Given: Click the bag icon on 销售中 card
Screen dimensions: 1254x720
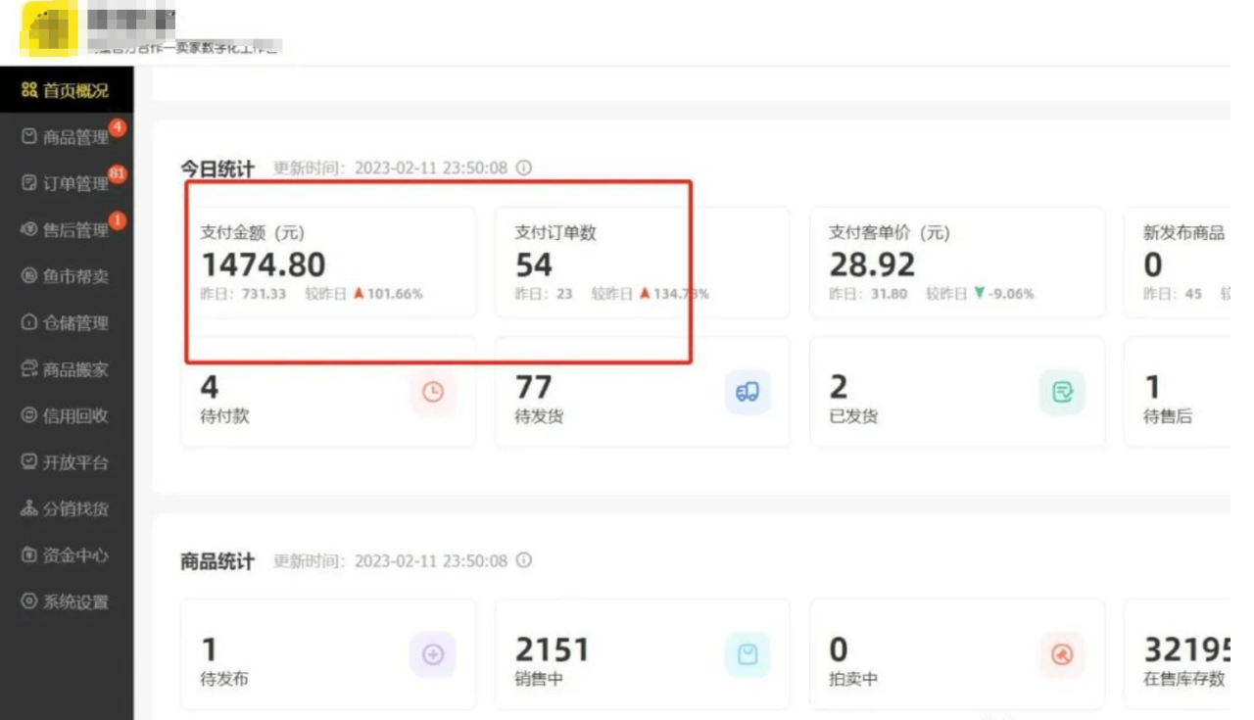Looking at the screenshot, I should (748, 655).
